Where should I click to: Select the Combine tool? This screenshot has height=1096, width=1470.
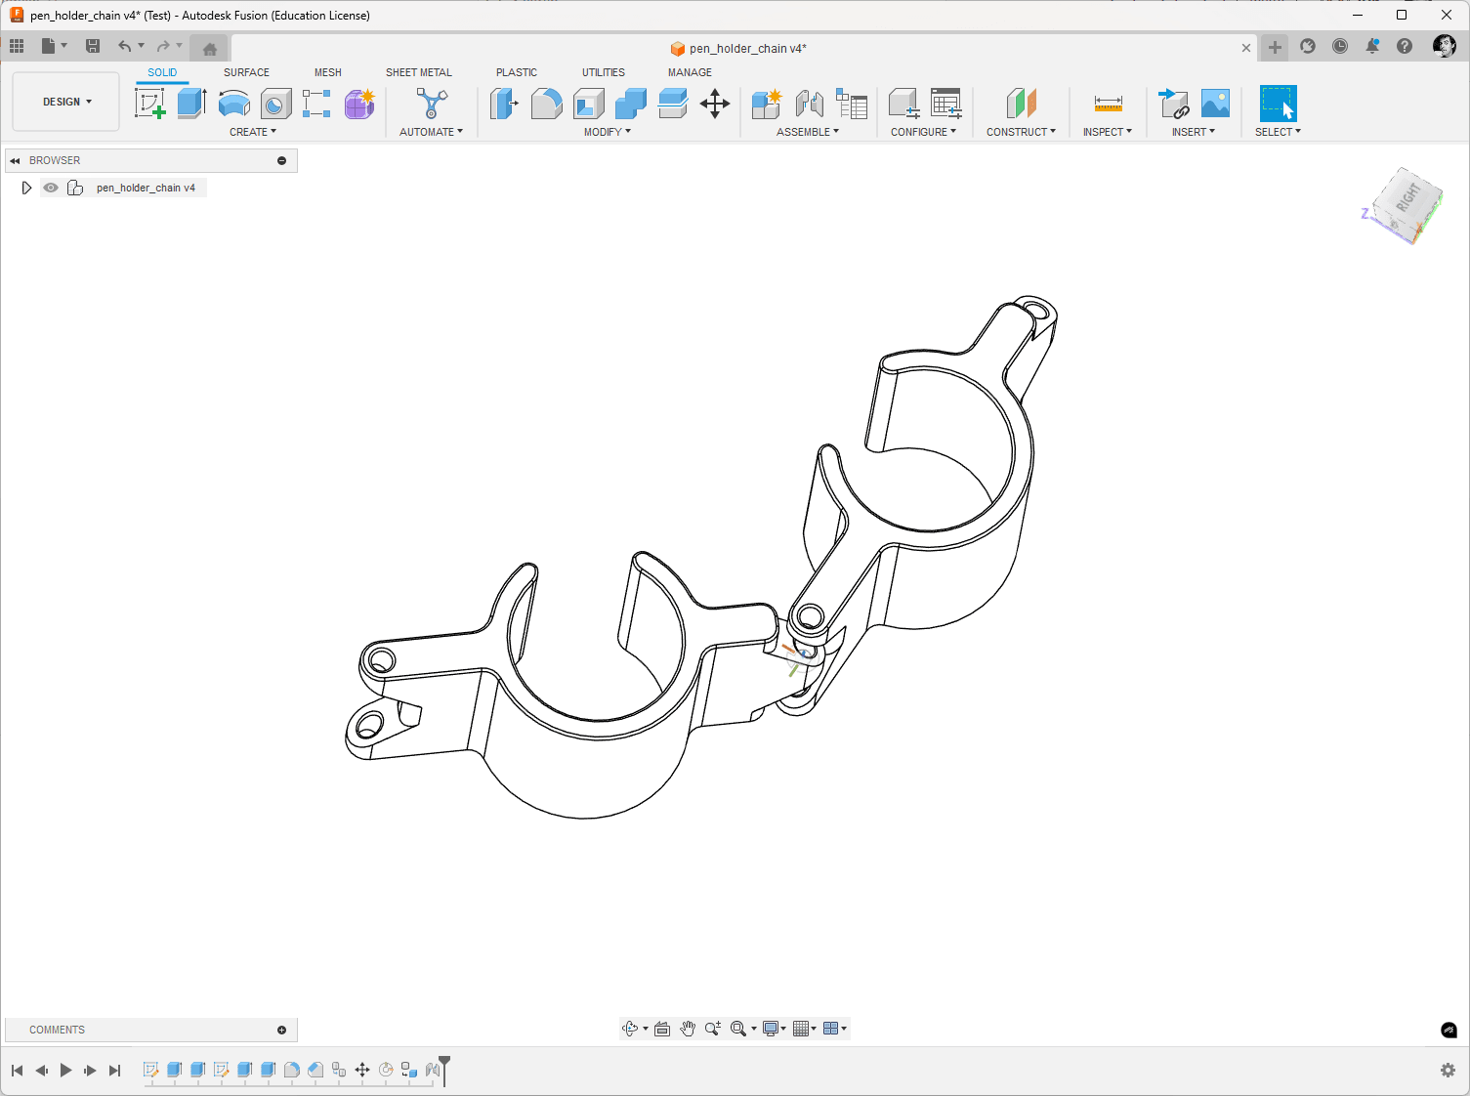631,104
